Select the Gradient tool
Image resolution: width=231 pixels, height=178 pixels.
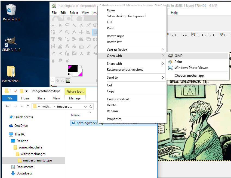click(81, 47)
